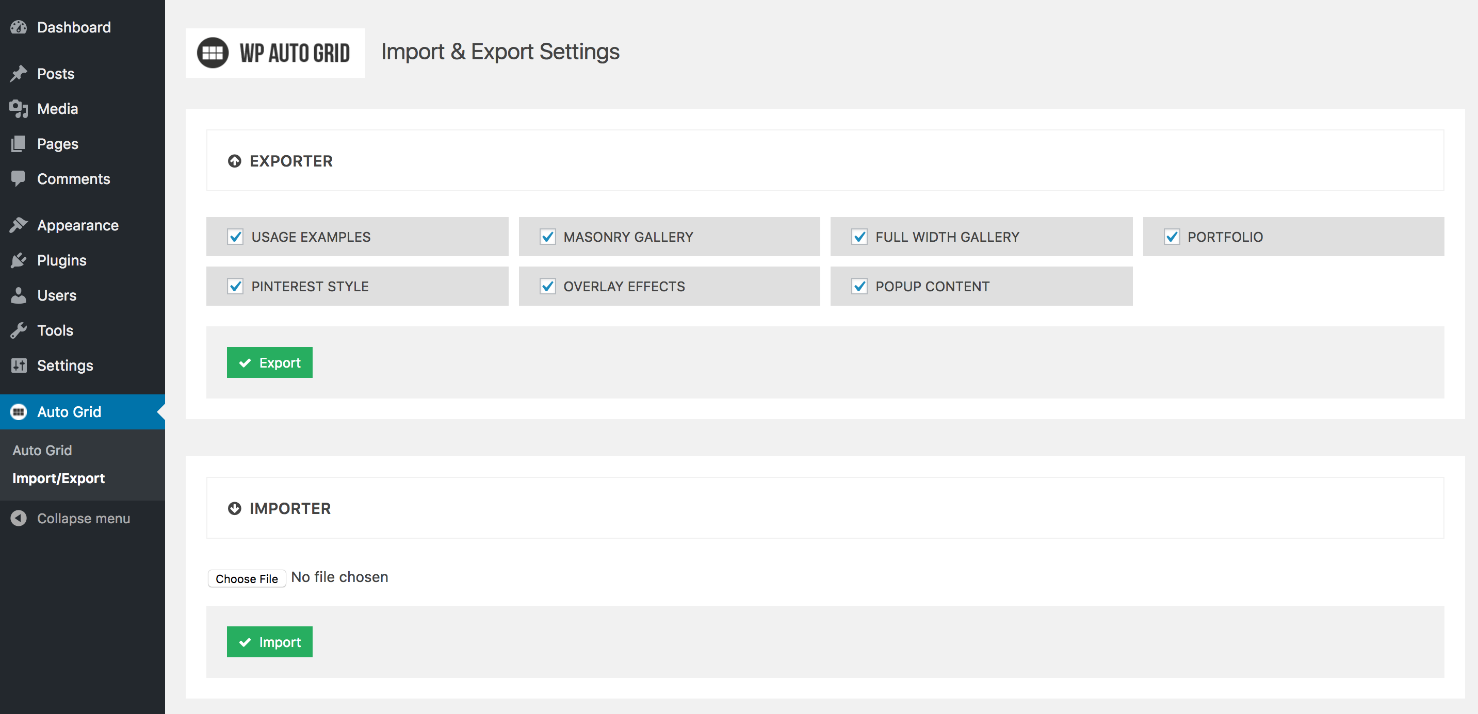This screenshot has width=1478, height=714.
Task: Disable the Portfolio export checkbox
Action: [x=1172, y=237]
